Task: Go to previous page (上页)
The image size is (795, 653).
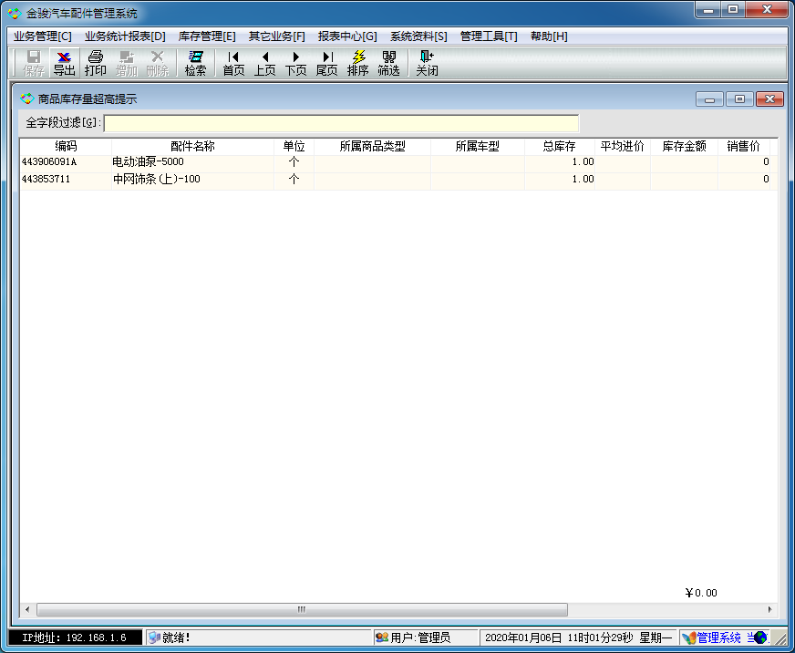Action: coord(264,64)
